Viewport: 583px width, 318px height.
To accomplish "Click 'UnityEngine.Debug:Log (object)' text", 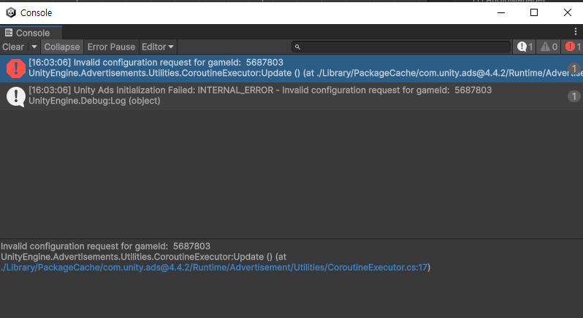I will (x=94, y=101).
